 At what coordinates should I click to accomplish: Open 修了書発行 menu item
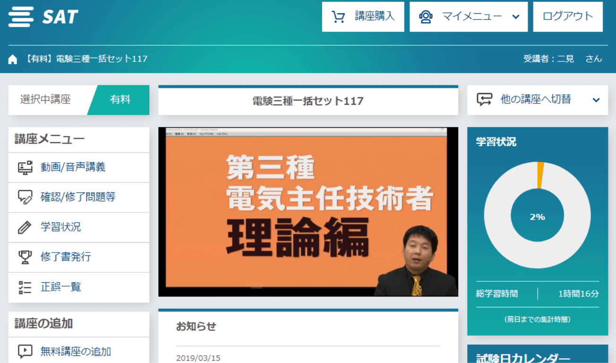(x=66, y=257)
